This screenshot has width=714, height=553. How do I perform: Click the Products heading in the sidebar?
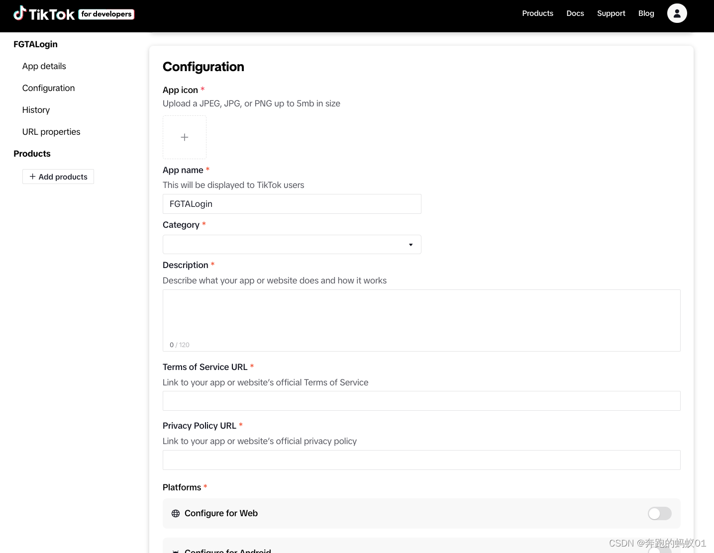tap(32, 154)
